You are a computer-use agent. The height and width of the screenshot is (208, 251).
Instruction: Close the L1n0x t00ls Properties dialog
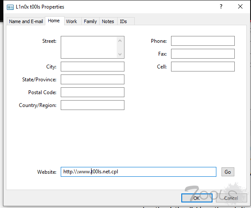click(240, 6)
